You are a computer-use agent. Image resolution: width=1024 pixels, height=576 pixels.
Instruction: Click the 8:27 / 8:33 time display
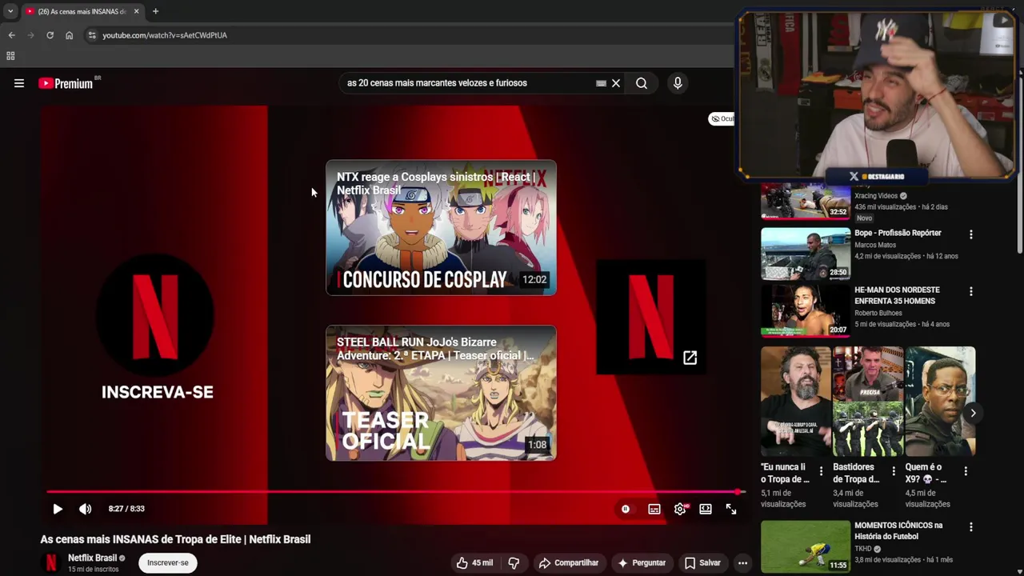[x=126, y=509]
